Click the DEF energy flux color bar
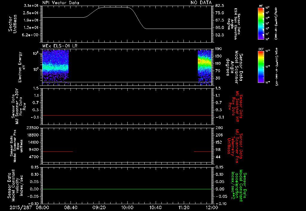 point(261,67)
